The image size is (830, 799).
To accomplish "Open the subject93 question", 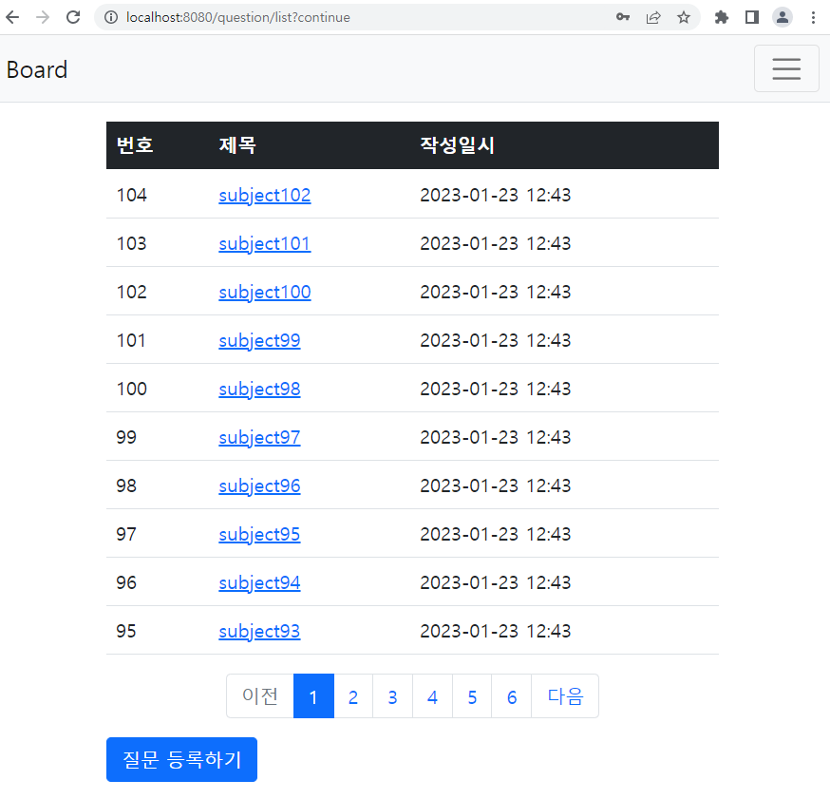I will click(259, 631).
